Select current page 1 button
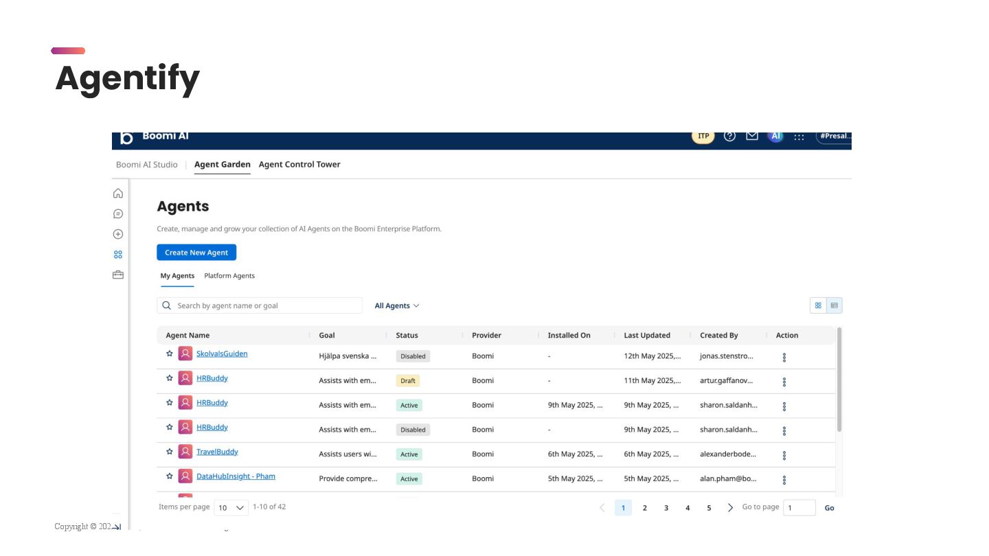Image resolution: width=989 pixels, height=556 pixels. (x=623, y=508)
